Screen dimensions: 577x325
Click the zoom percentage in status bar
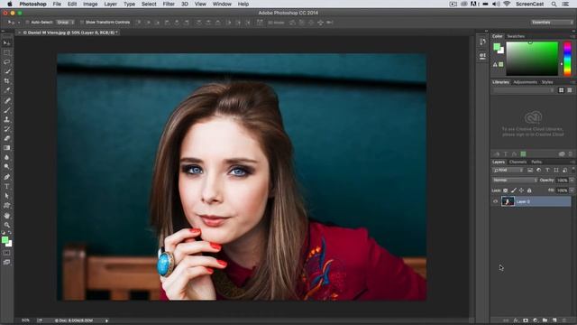tap(25, 320)
